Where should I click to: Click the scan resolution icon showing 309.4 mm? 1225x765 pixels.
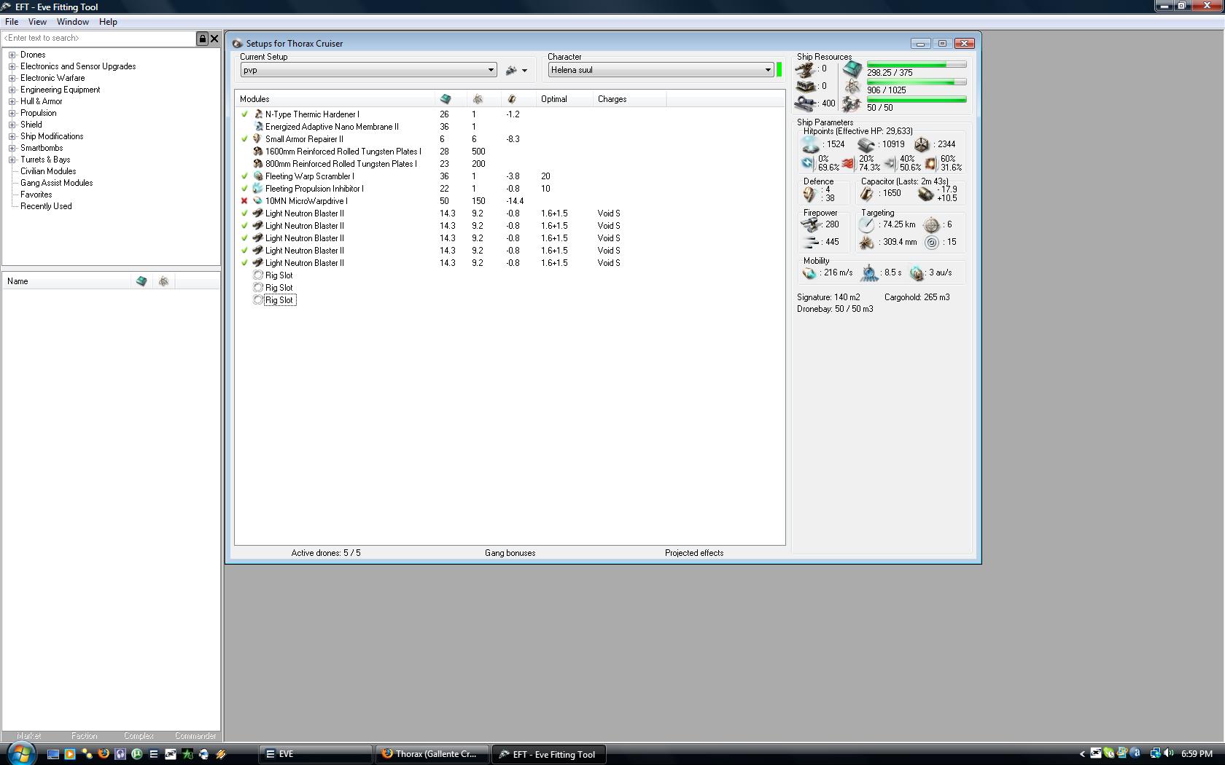866,243
